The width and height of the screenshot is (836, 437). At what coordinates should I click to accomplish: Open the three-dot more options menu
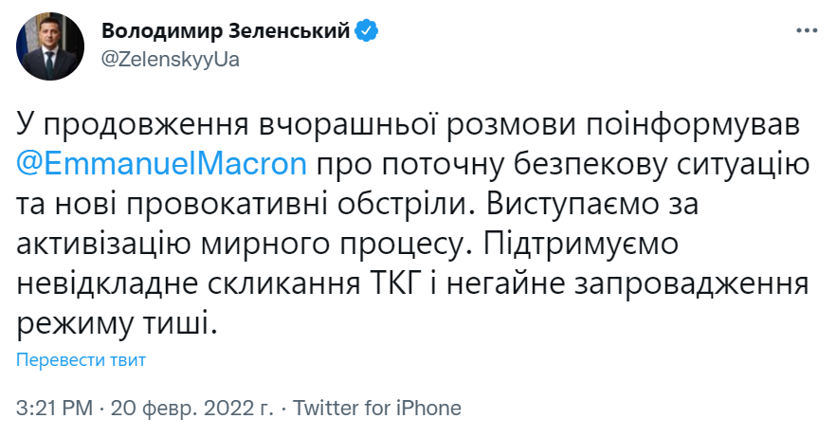(x=807, y=31)
